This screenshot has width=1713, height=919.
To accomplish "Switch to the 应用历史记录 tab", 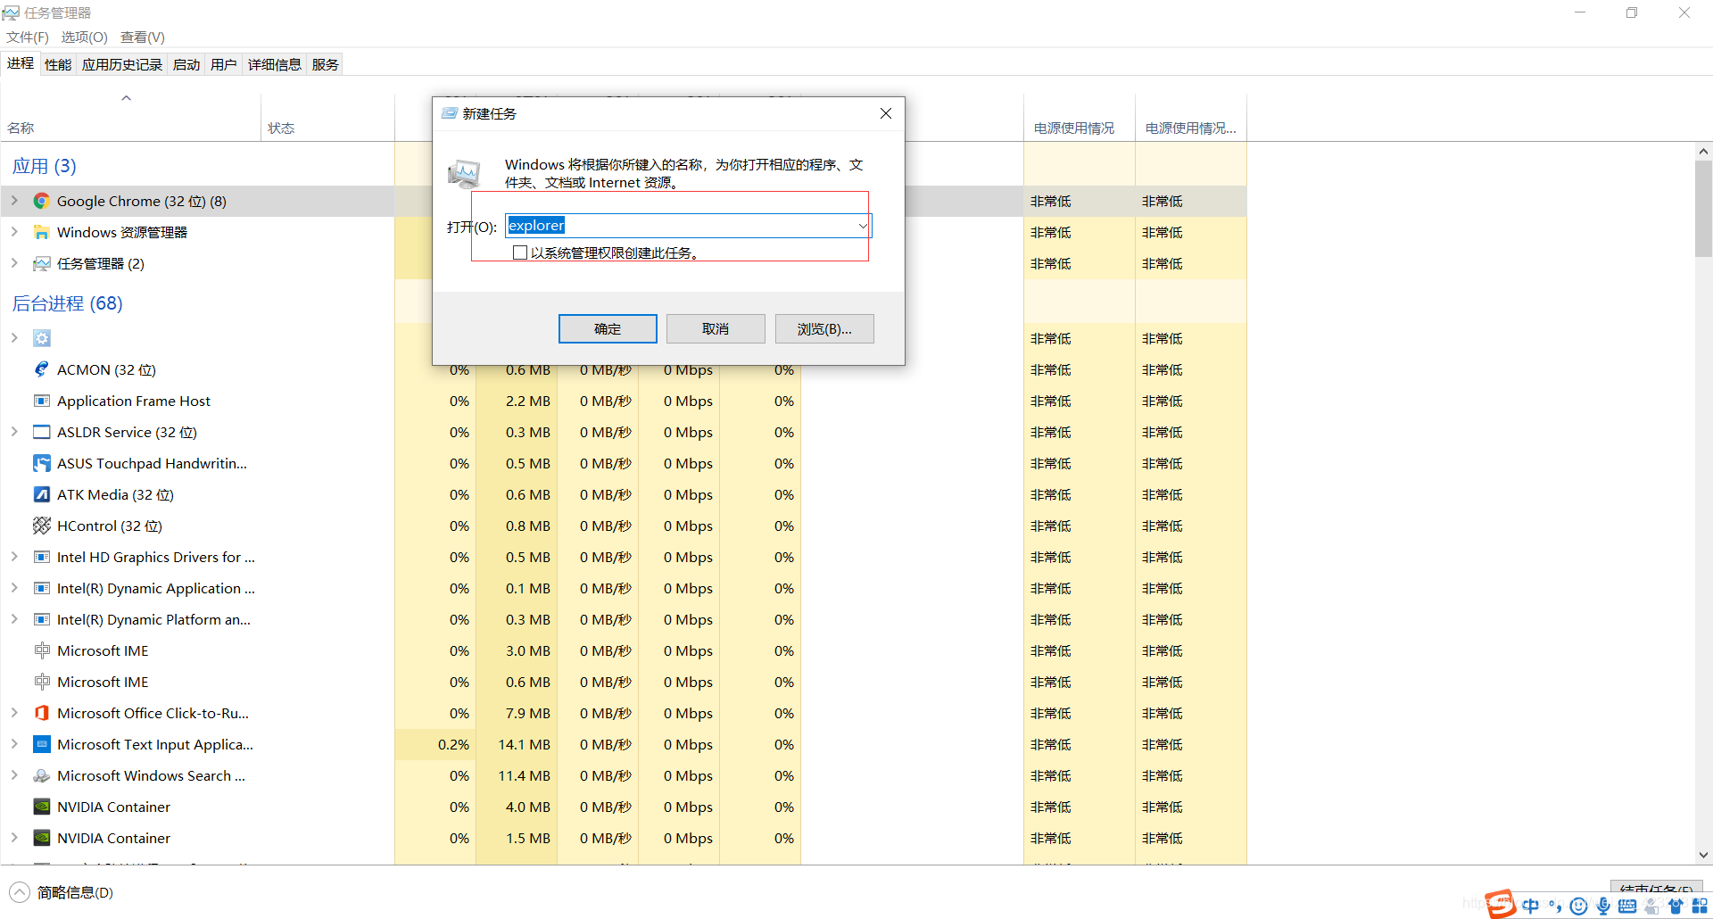I will [122, 64].
